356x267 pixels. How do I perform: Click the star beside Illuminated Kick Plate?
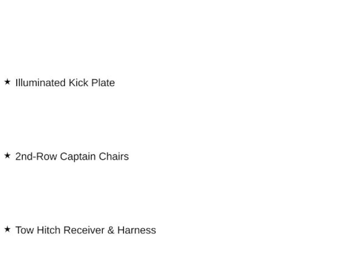7,82
